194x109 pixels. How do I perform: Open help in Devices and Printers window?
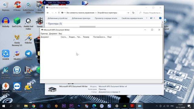coord(160,18)
